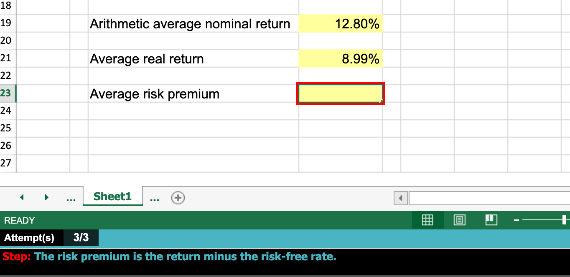Zoom out with the minus icon
The height and width of the screenshot is (277, 570).
click(517, 220)
